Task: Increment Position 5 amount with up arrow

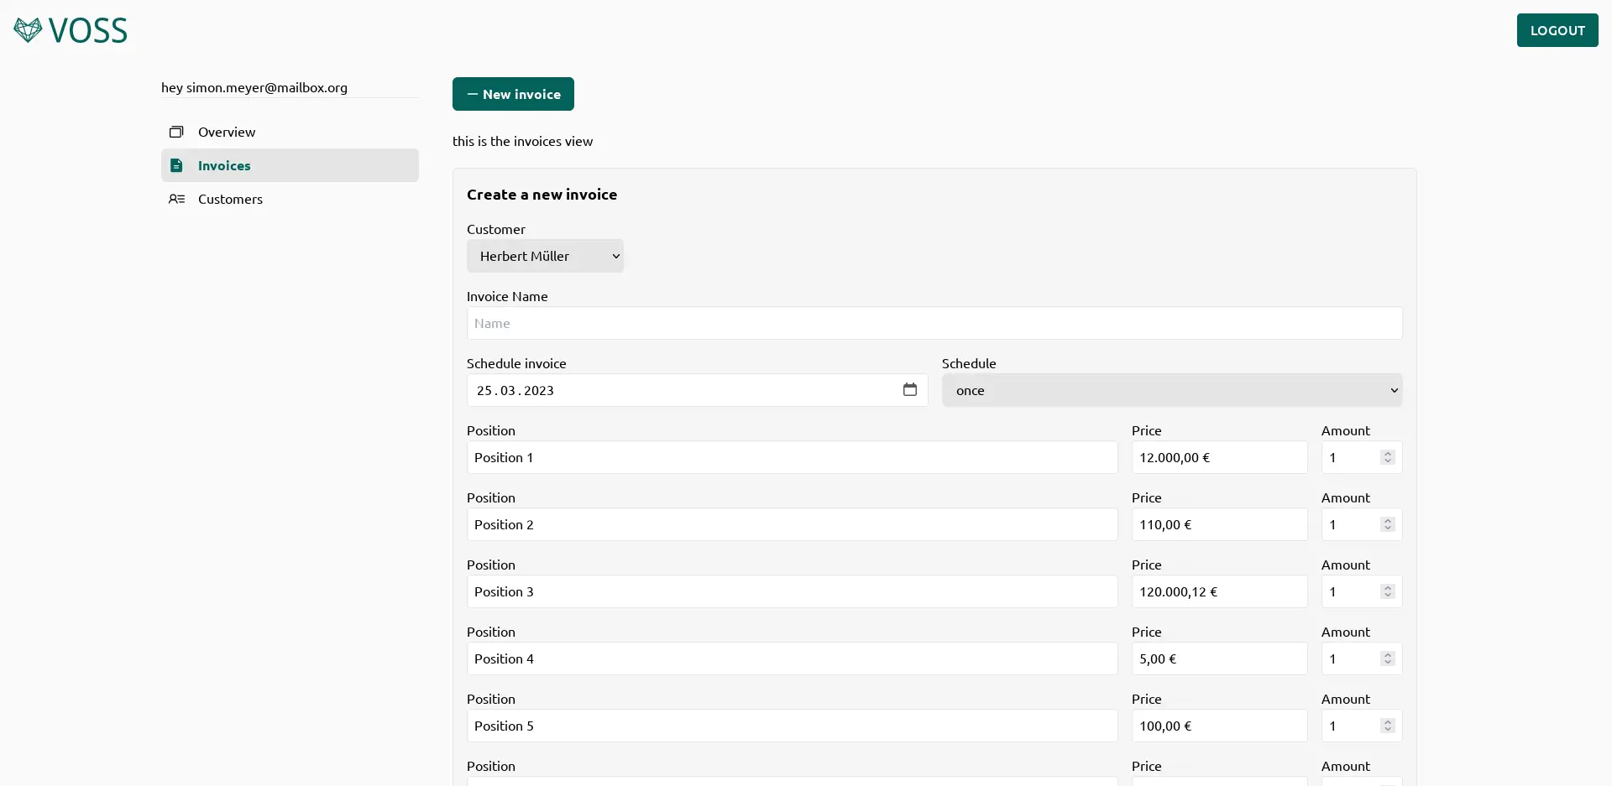Action: pyautogui.click(x=1387, y=721)
